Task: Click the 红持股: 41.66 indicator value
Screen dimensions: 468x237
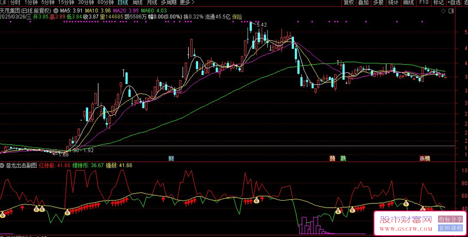Action: click(x=55, y=165)
